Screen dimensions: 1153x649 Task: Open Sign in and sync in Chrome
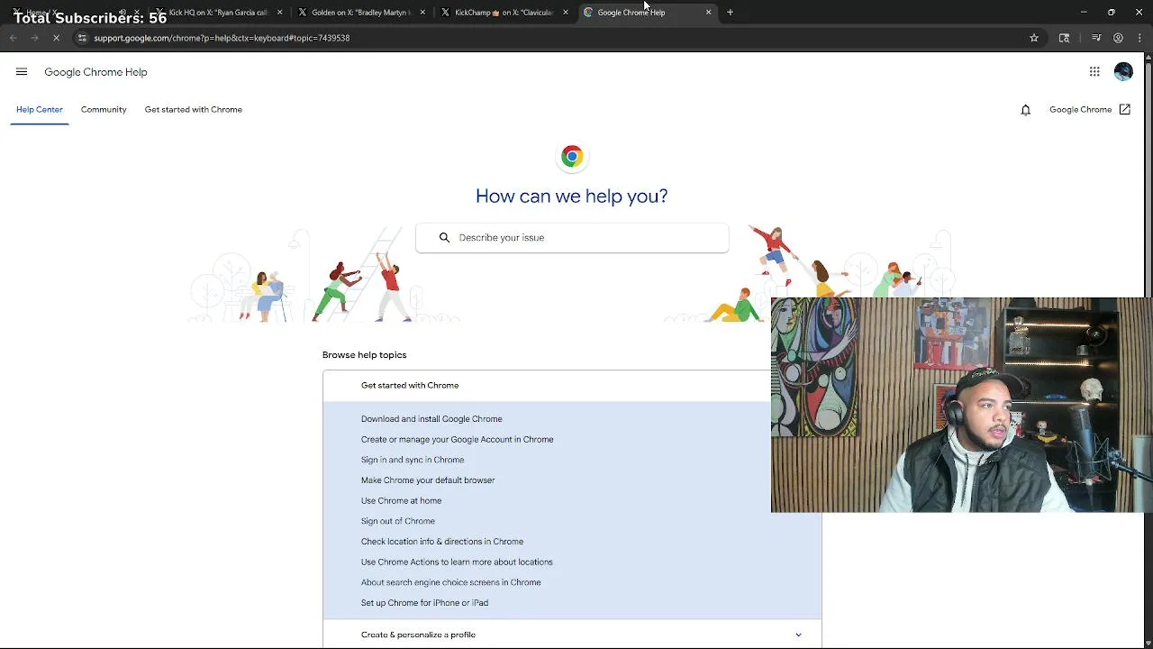click(413, 460)
